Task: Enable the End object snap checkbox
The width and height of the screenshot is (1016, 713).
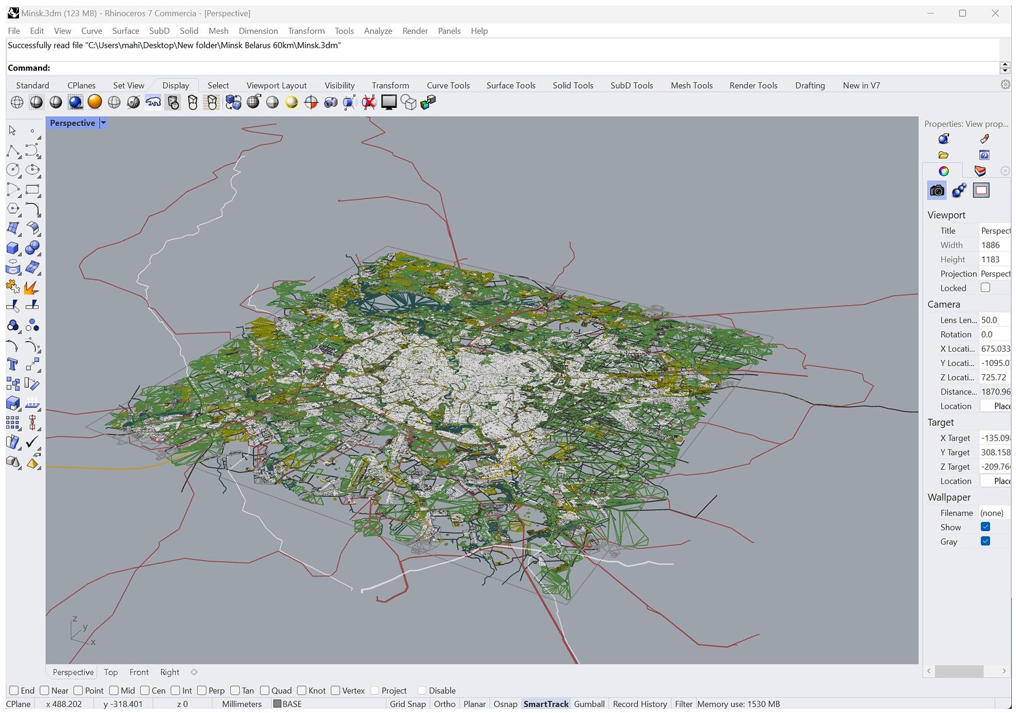Action: point(14,691)
